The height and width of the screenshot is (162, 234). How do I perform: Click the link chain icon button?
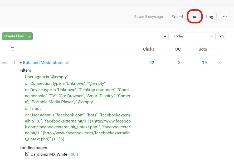tap(194, 17)
